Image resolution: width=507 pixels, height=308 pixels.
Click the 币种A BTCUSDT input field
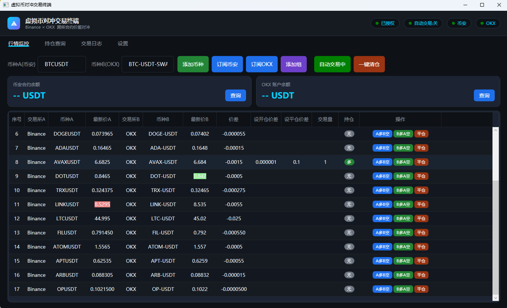[62, 64]
